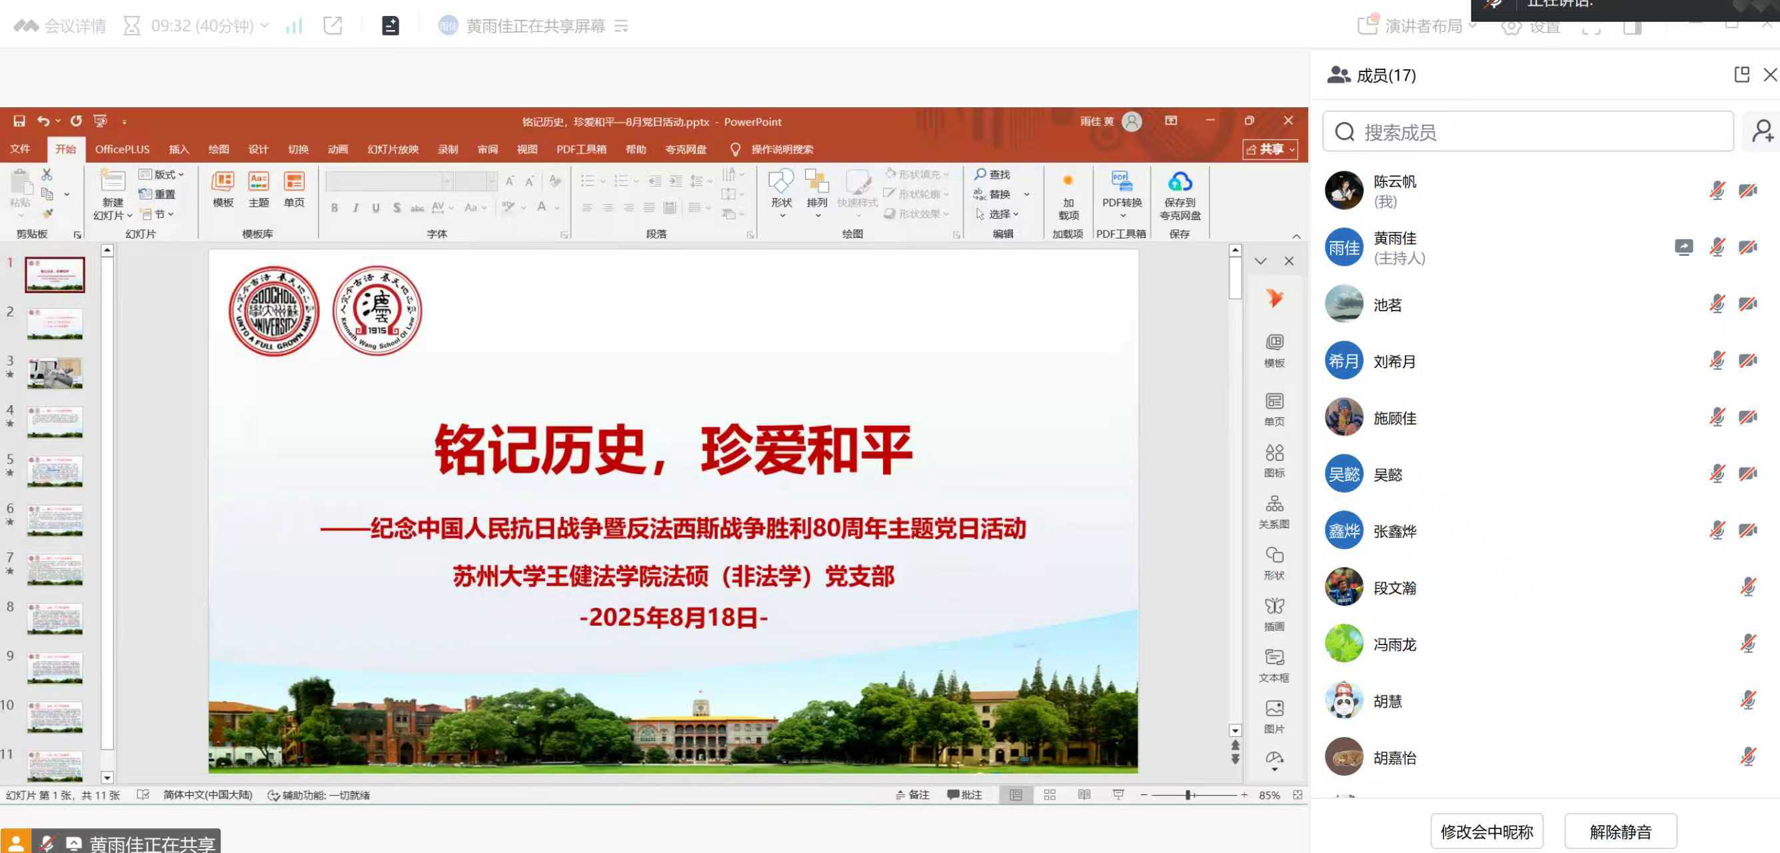Toggle 陈云帆's camera off icon
Viewport: 1780px width, 853px height.
point(1747,191)
